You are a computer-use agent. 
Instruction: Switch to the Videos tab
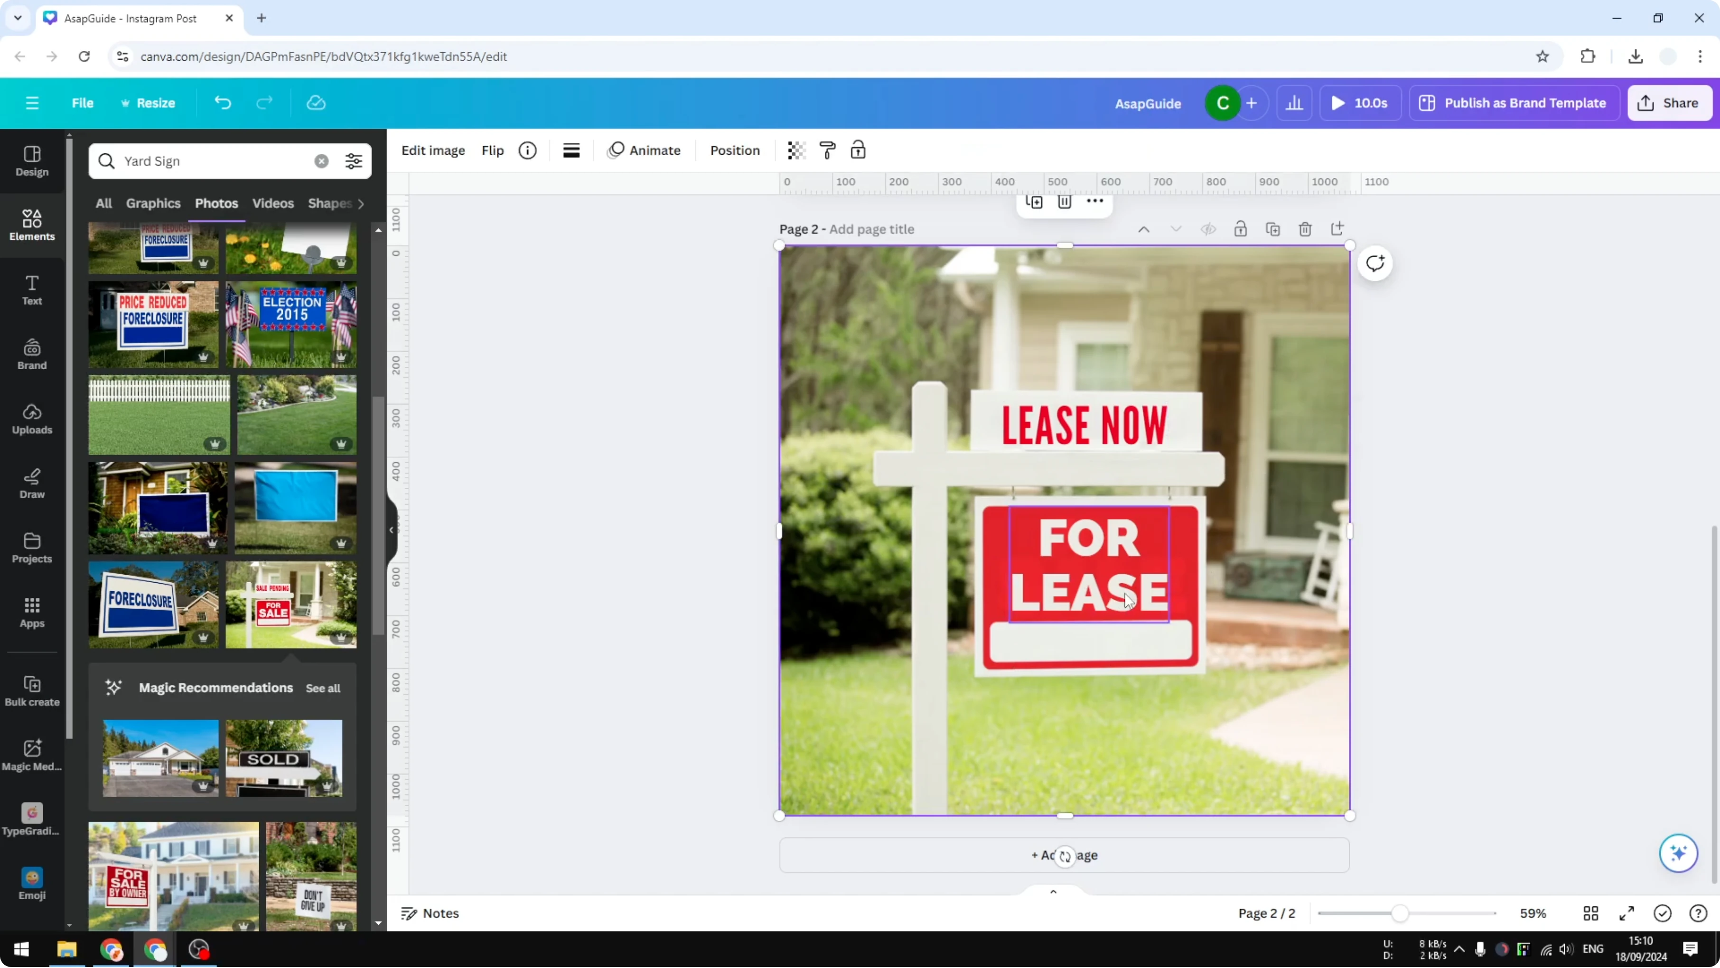click(272, 204)
